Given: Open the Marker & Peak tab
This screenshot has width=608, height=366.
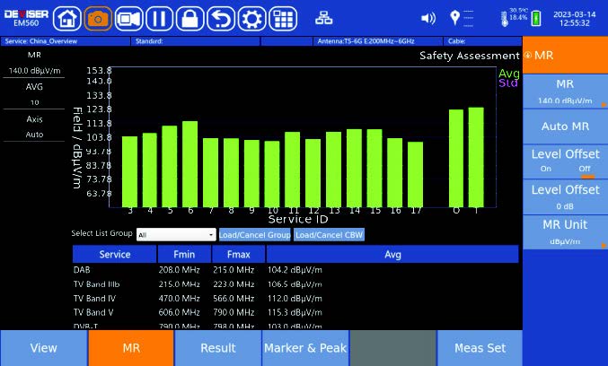Looking at the screenshot, I should [x=304, y=348].
